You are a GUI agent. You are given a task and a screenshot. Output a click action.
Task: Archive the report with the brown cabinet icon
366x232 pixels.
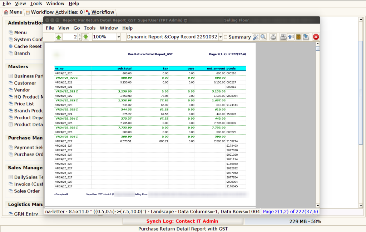point(298,37)
